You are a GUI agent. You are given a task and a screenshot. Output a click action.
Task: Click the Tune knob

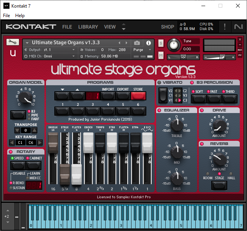[x=174, y=45]
